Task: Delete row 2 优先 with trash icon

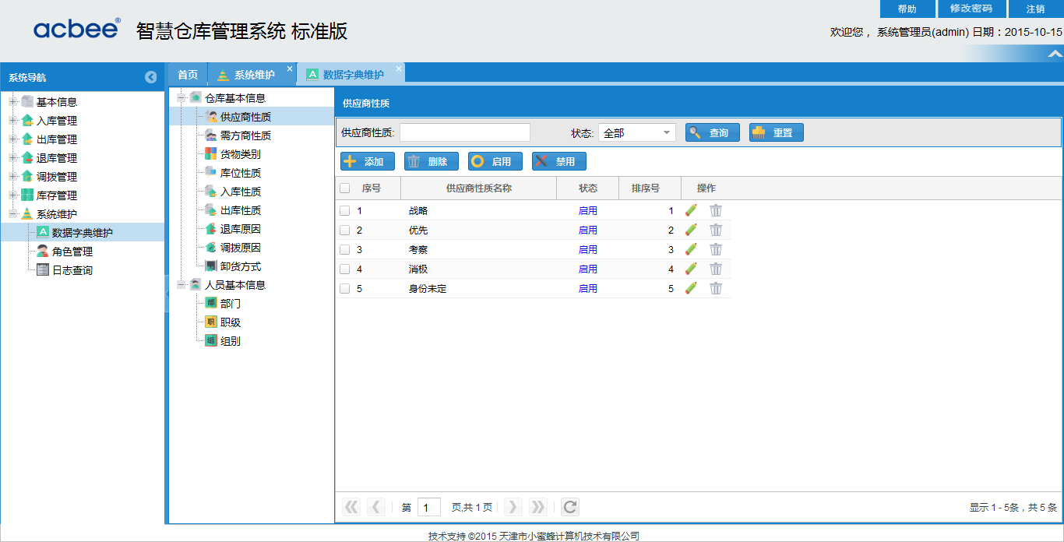Action: click(716, 230)
